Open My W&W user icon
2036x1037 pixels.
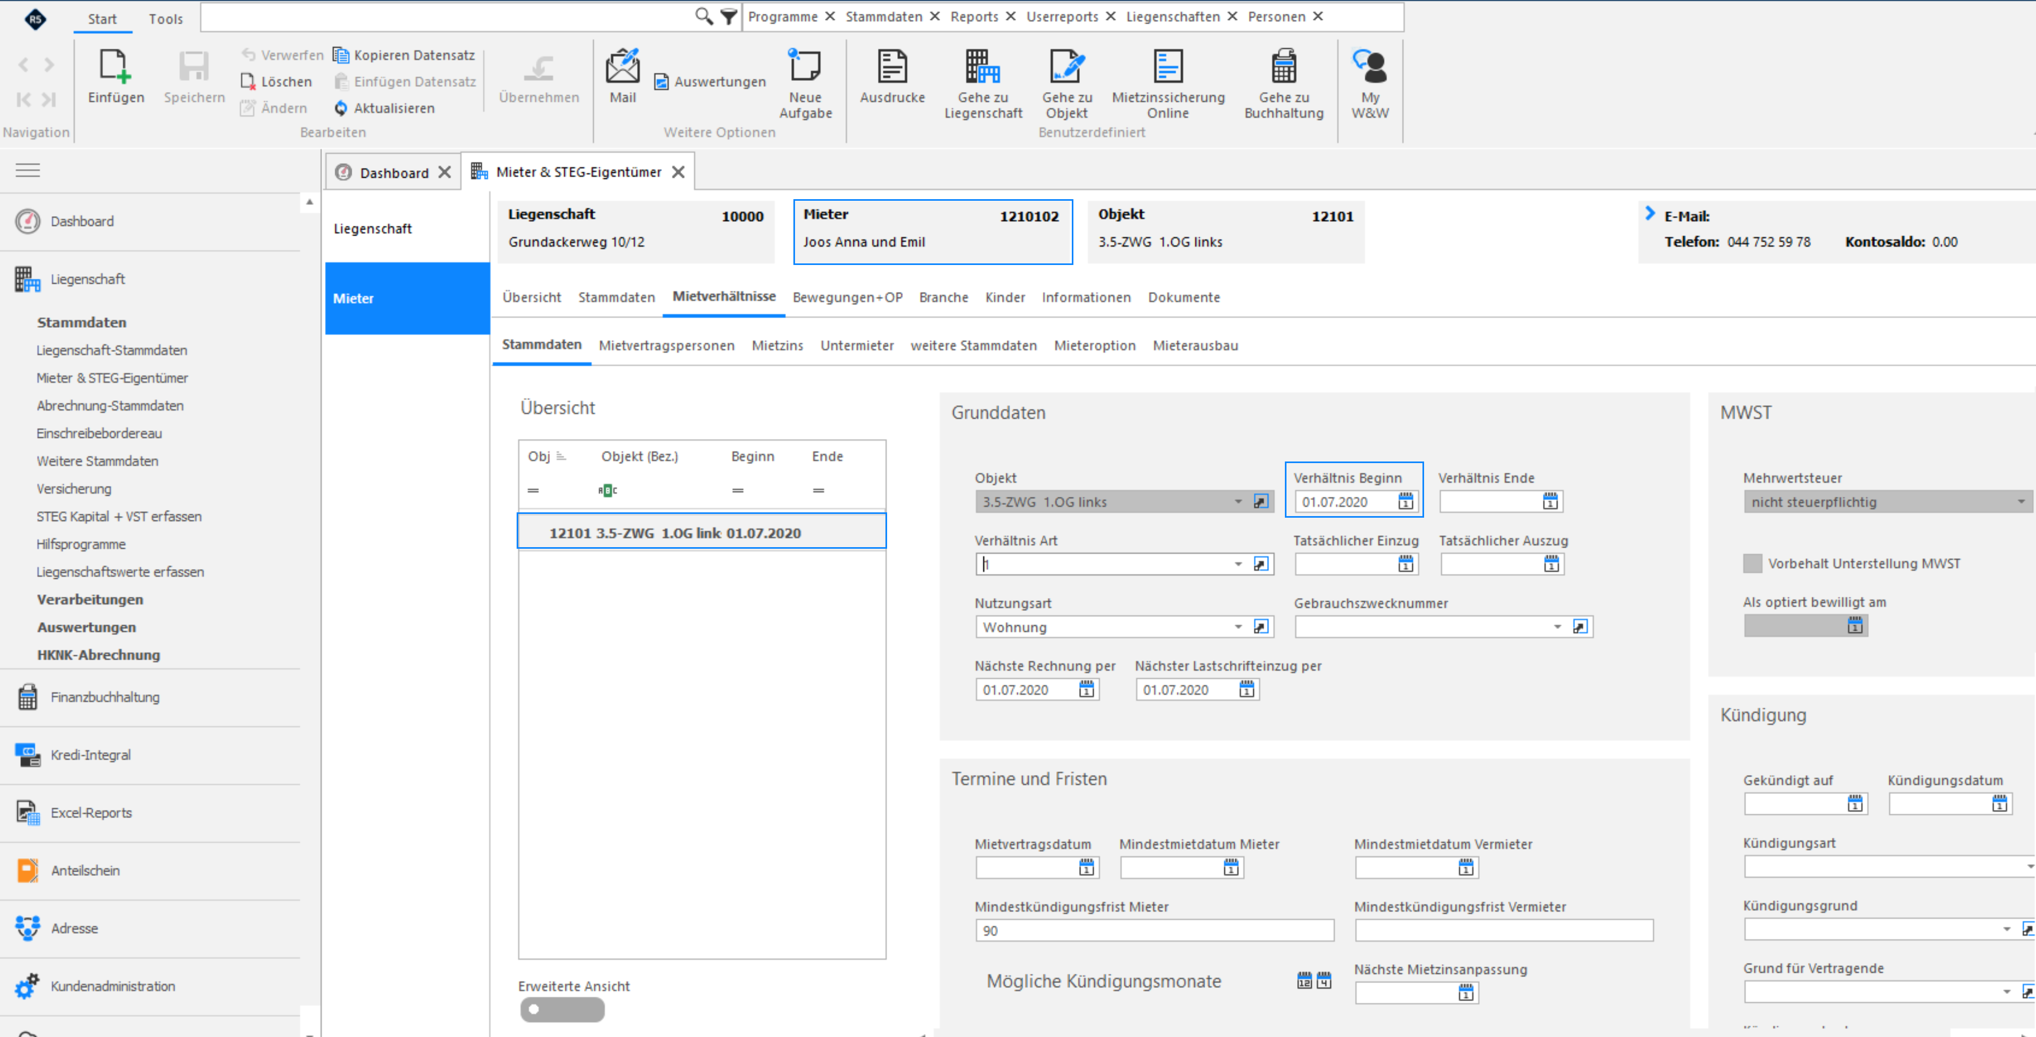[x=1369, y=66]
